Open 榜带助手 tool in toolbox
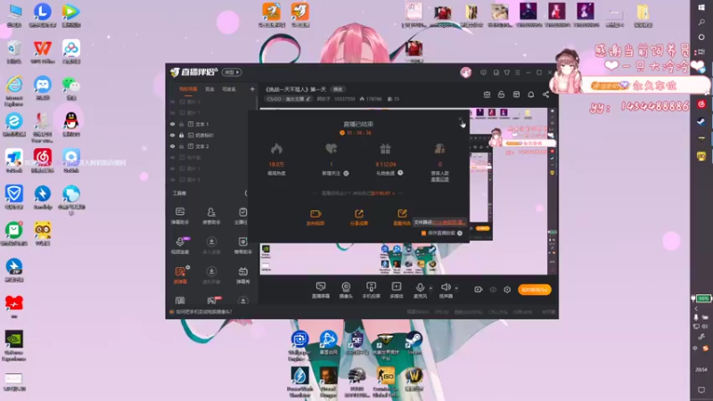This screenshot has height=401, width=713. pyautogui.click(x=242, y=246)
